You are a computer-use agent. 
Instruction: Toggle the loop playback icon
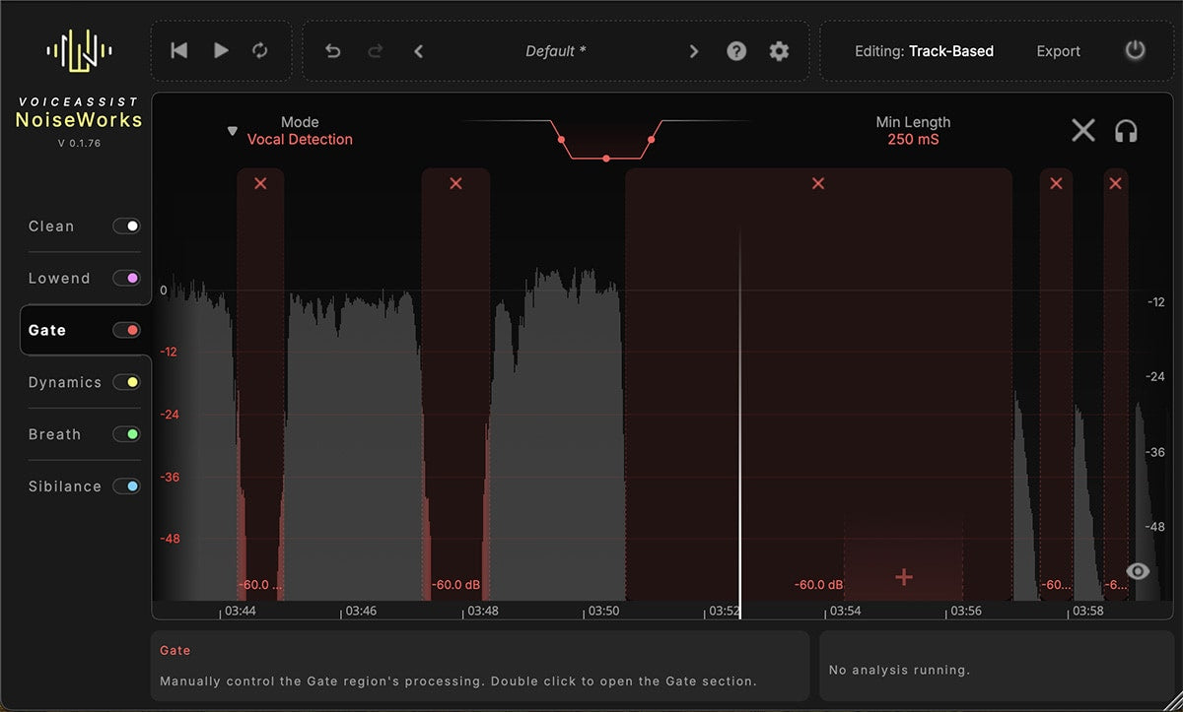point(260,50)
